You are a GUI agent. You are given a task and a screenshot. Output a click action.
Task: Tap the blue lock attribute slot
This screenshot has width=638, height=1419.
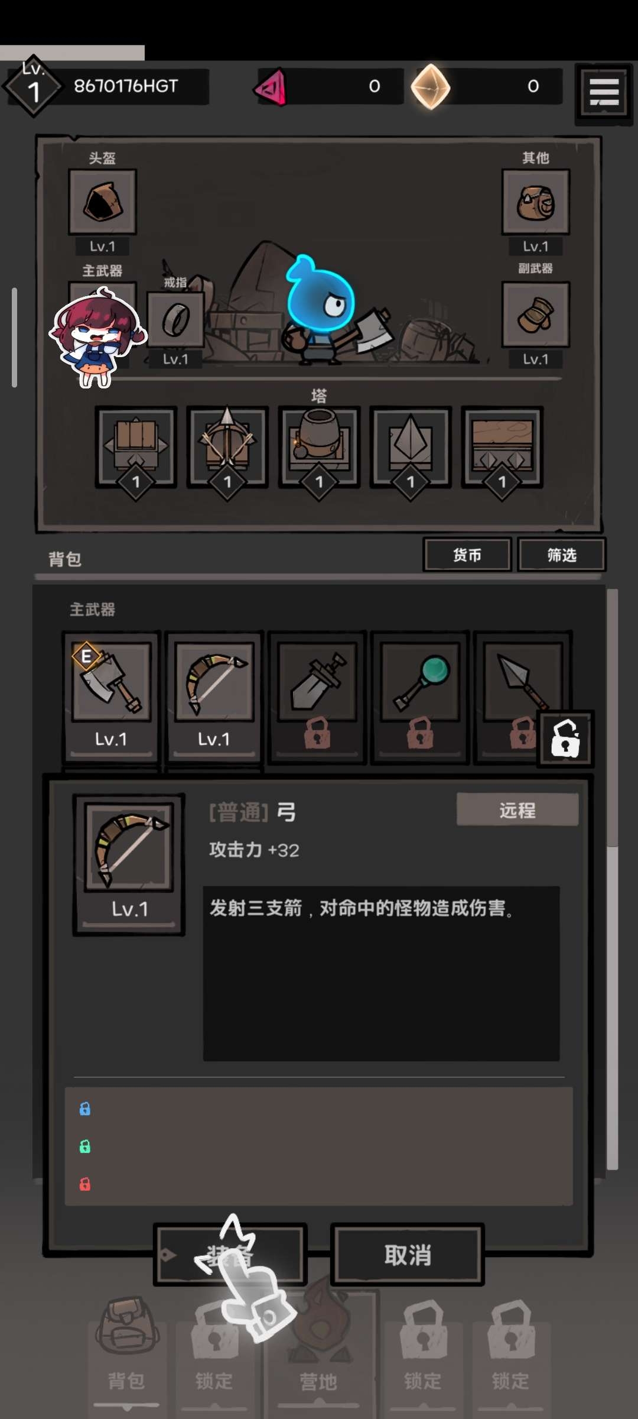pos(85,1109)
